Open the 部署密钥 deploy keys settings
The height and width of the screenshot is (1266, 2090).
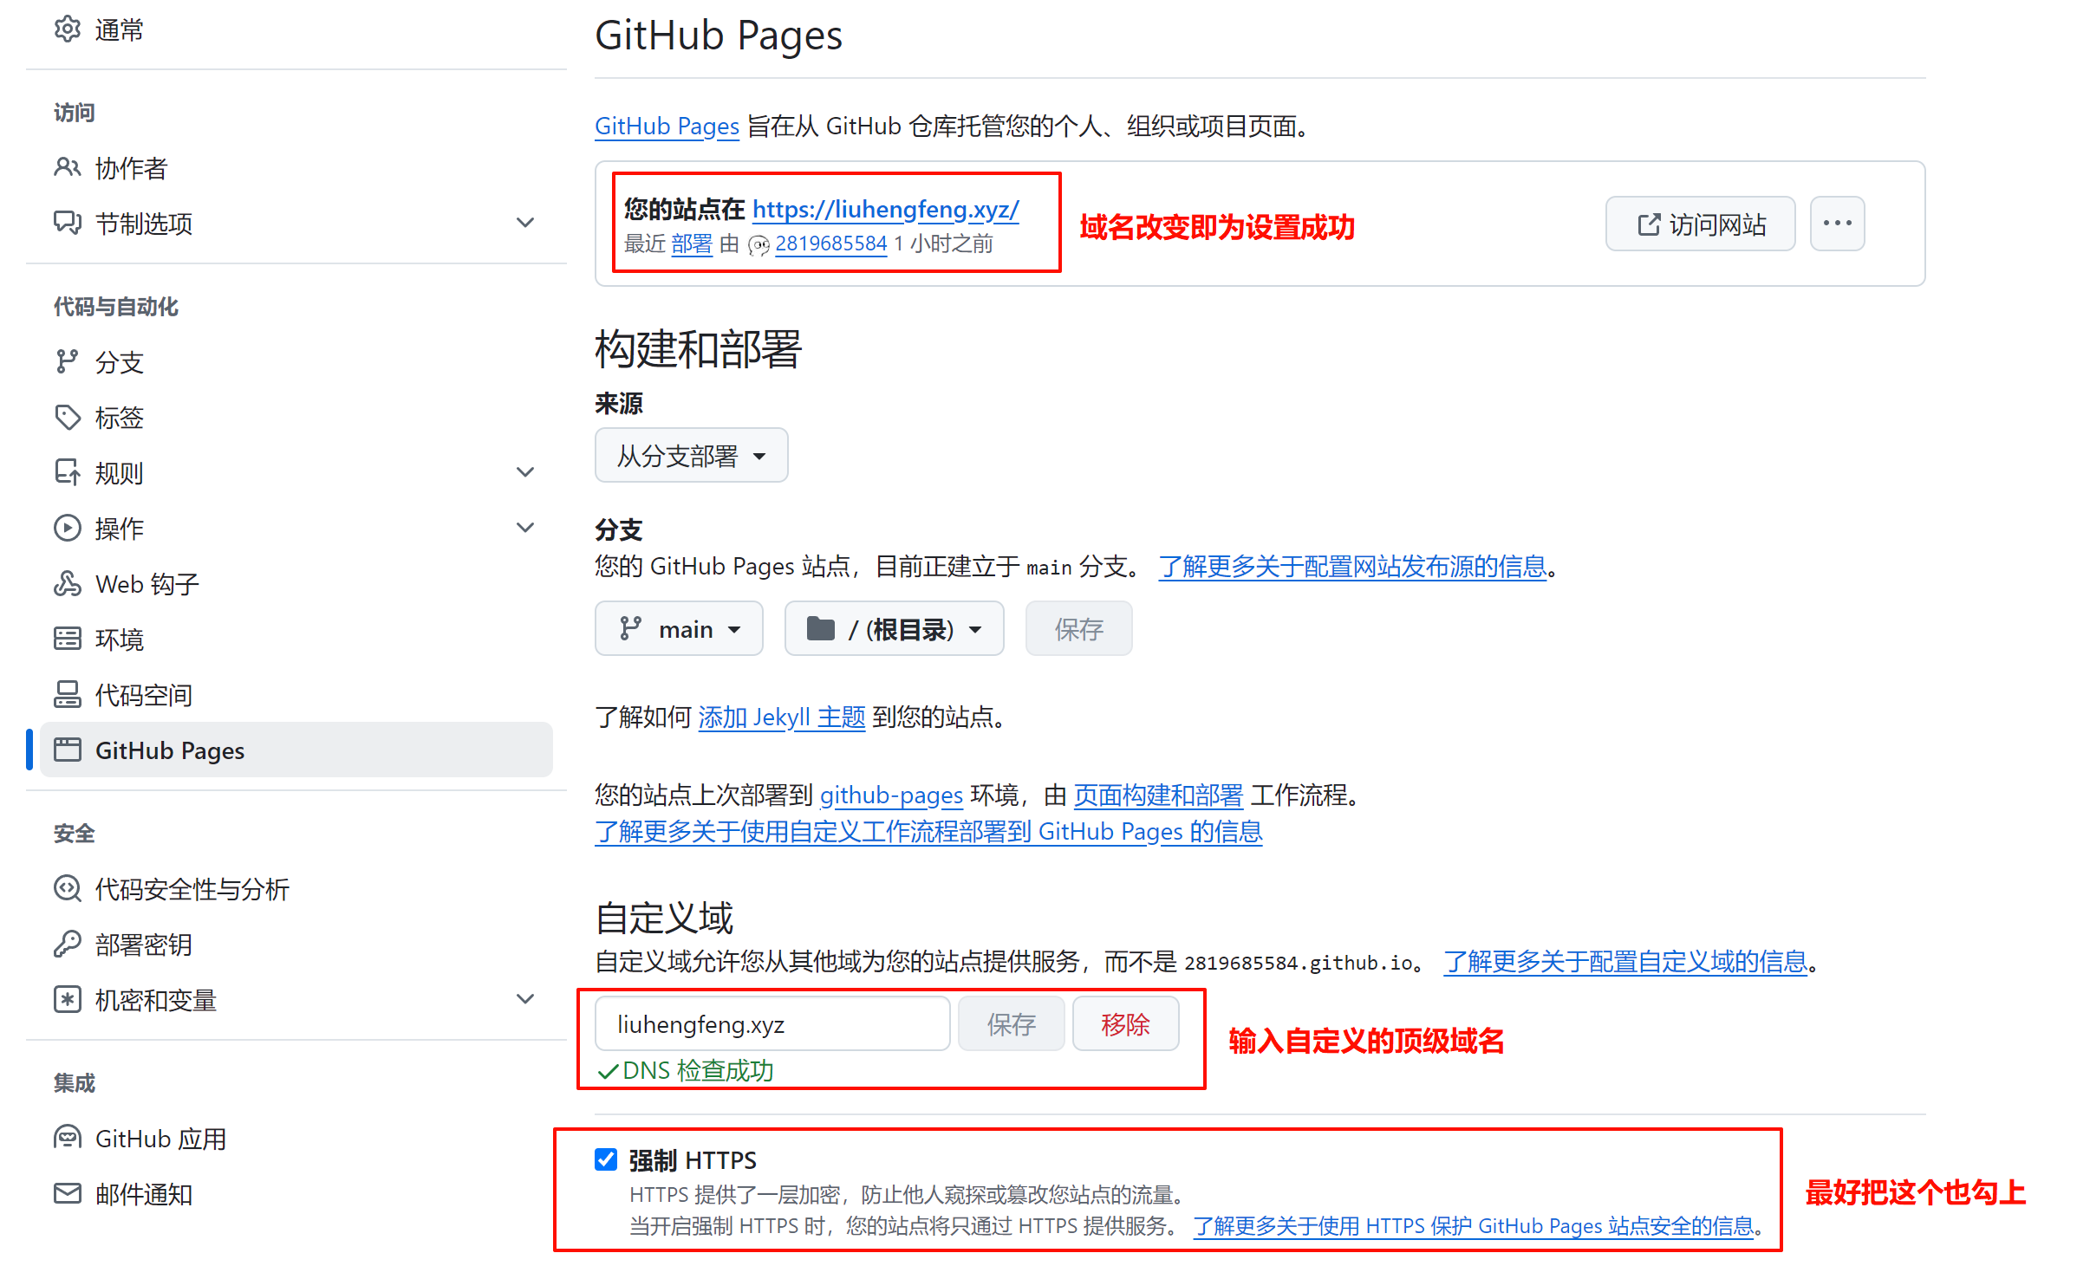coord(143,945)
